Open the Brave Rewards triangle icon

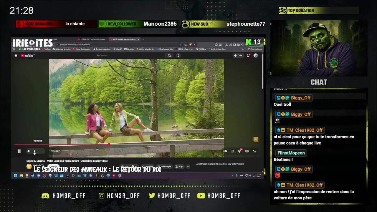pos(195,44)
